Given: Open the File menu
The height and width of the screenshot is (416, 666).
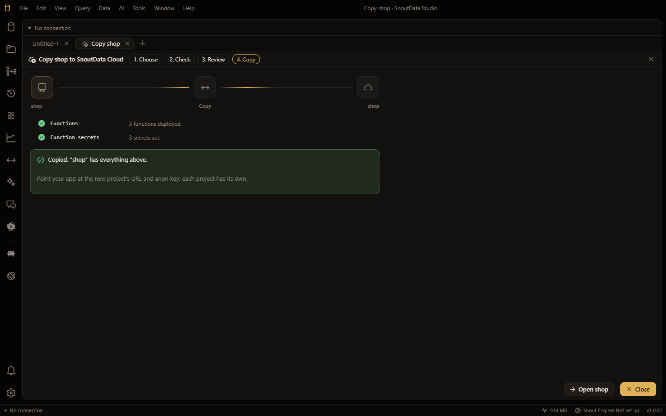Looking at the screenshot, I should tap(24, 8).
